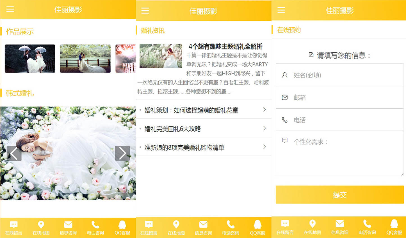Click 婚礼资讯 section heading
Screen dimensions: 406x238
click(153, 31)
